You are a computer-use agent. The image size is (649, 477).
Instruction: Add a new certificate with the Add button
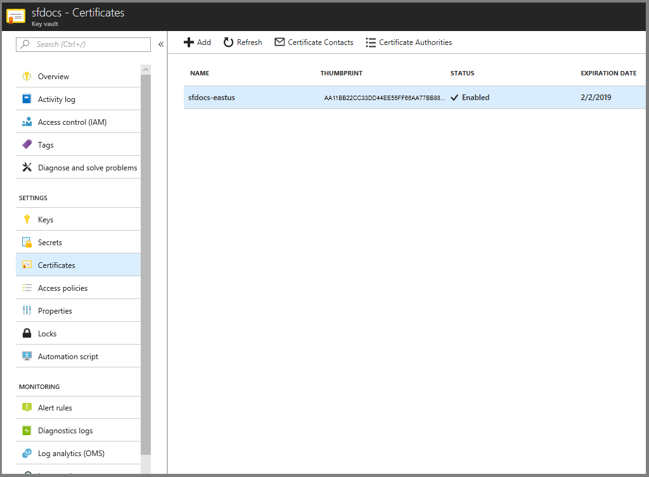(x=197, y=42)
